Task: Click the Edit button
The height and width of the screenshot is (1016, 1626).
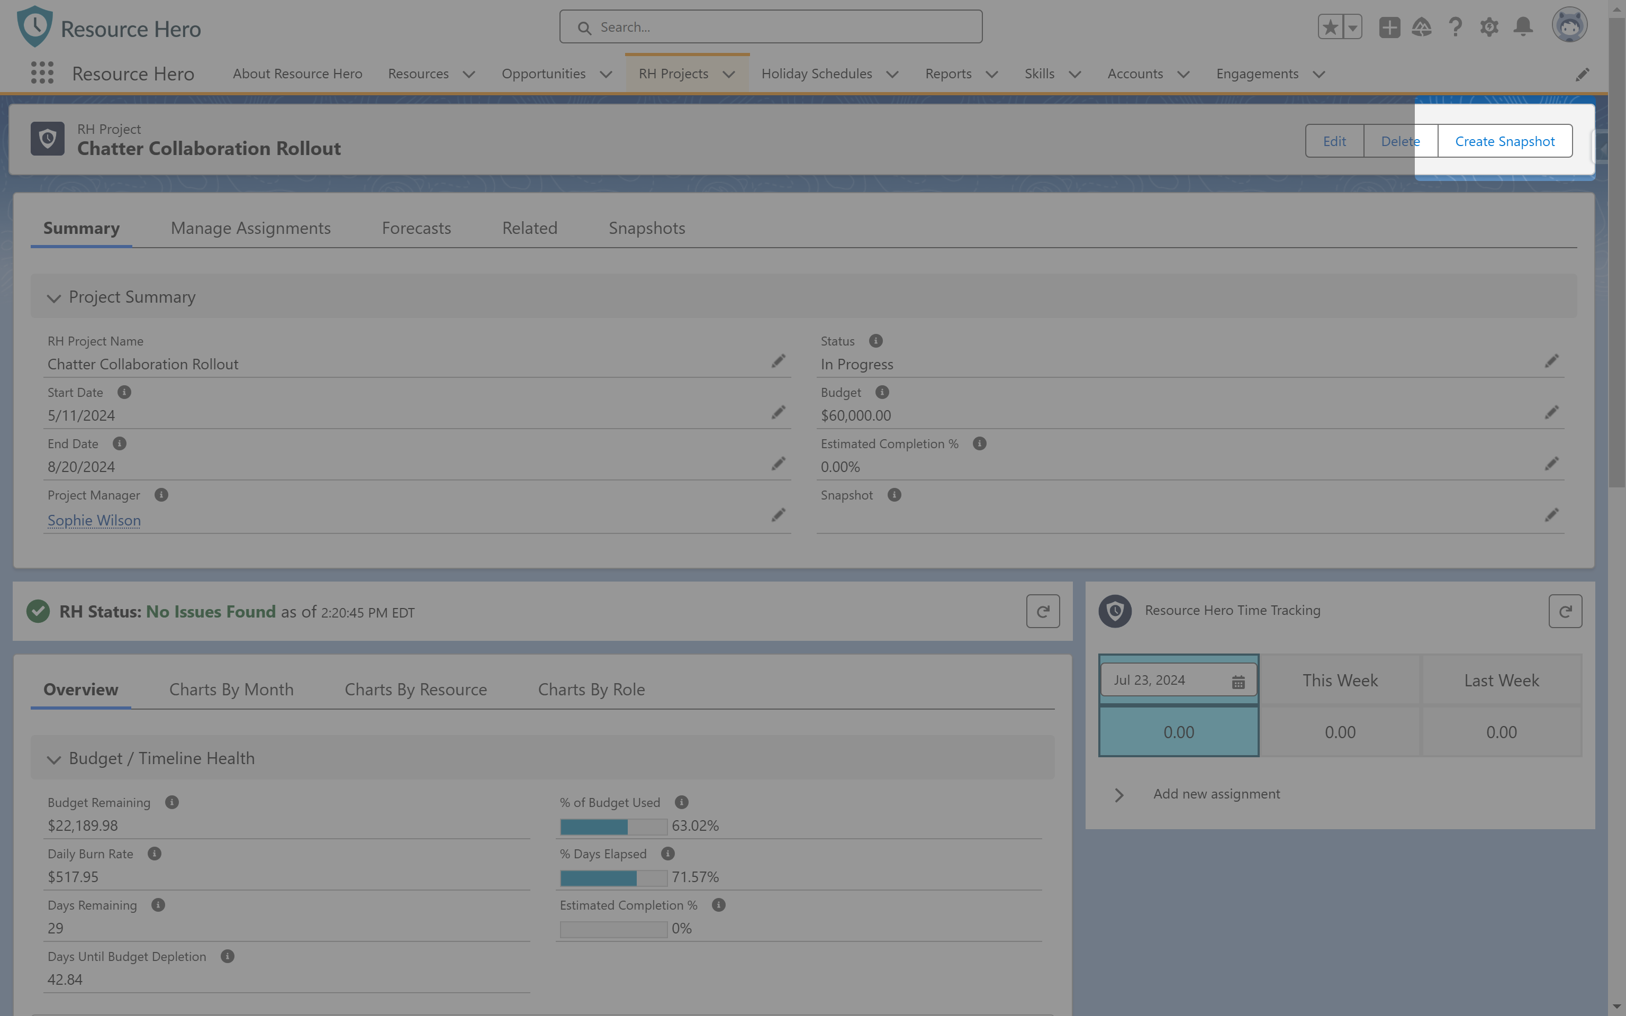Action: [x=1334, y=141]
